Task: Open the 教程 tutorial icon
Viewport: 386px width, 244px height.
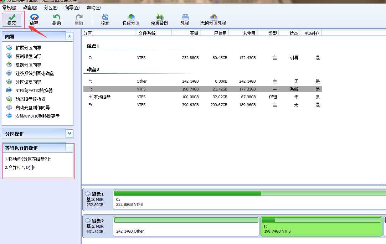Action: pyautogui.click(x=185, y=17)
